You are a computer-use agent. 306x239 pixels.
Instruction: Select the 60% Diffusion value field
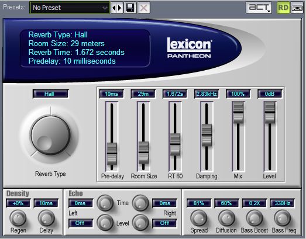pyautogui.click(x=226, y=203)
